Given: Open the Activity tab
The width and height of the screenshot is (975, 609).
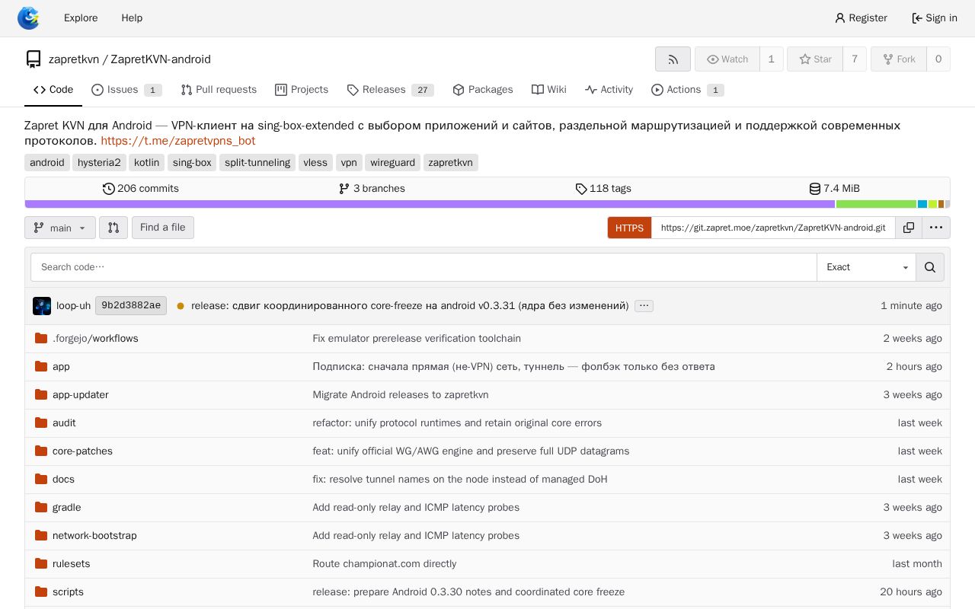Looking at the screenshot, I should (609, 90).
